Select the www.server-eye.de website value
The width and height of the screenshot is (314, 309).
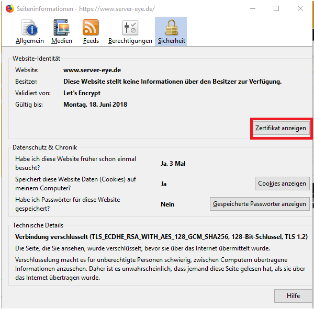click(x=92, y=70)
